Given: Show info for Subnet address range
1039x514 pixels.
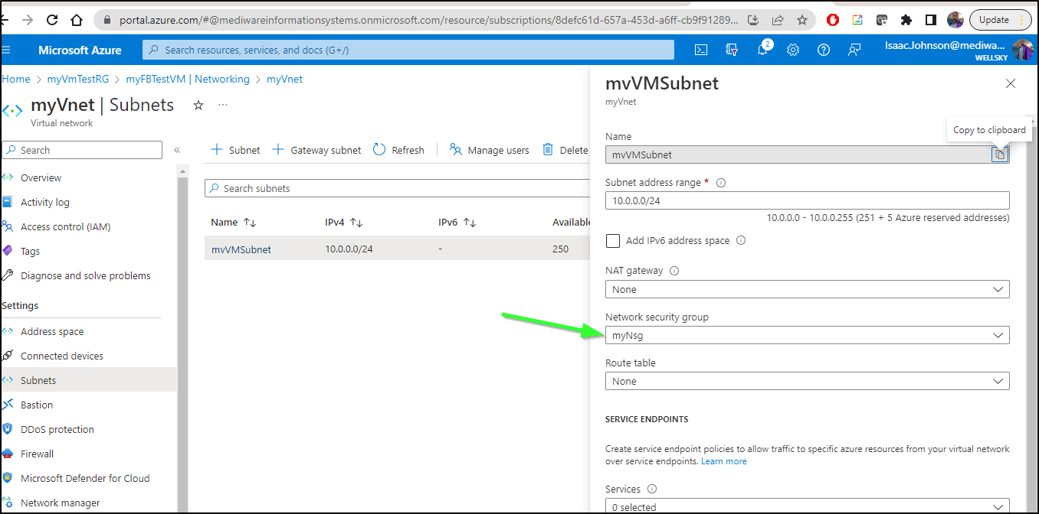Looking at the screenshot, I should point(721,183).
